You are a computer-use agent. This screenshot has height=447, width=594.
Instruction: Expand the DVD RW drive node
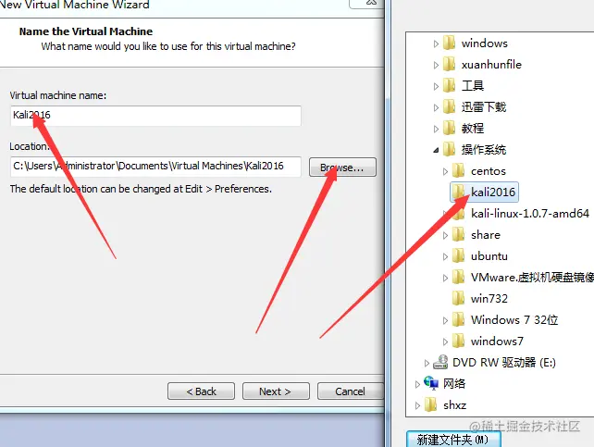[427, 364]
